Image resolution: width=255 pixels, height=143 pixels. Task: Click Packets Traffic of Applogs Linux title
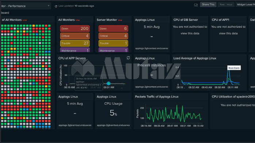[x=157, y=97]
